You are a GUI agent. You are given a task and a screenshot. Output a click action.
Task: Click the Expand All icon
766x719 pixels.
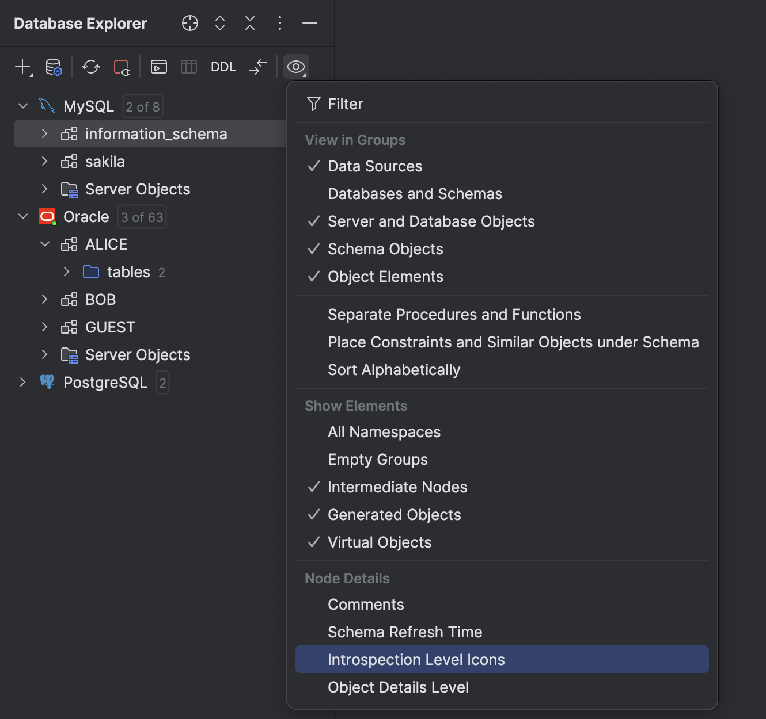pyautogui.click(x=220, y=23)
